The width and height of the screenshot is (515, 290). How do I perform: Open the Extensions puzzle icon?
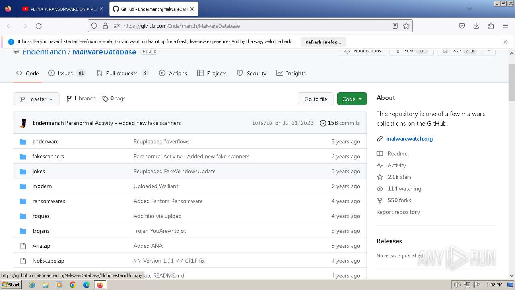(491, 26)
